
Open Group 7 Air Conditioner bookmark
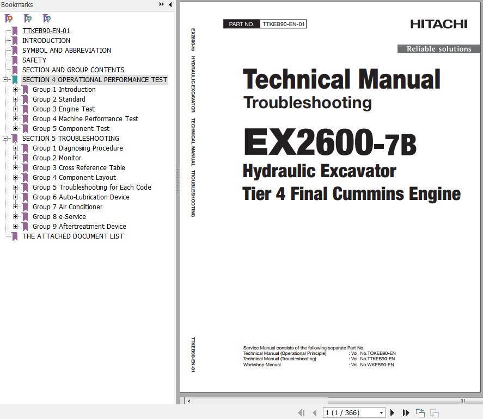(x=68, y=207)
